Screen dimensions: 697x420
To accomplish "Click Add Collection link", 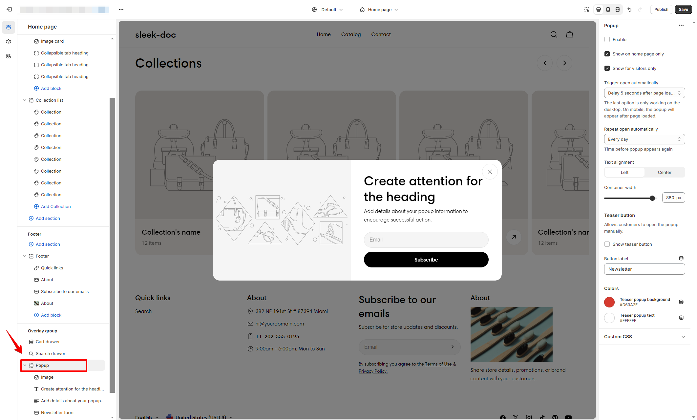I will click(56, 206).
